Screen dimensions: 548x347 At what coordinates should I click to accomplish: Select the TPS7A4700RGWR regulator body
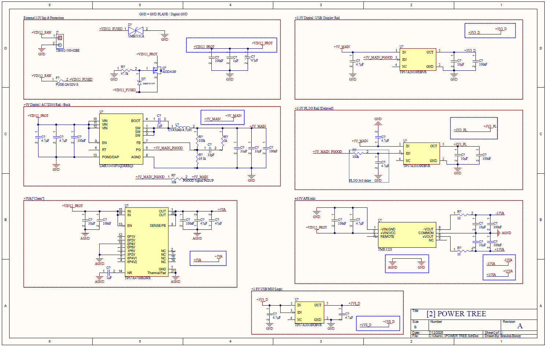coord(147,242)
